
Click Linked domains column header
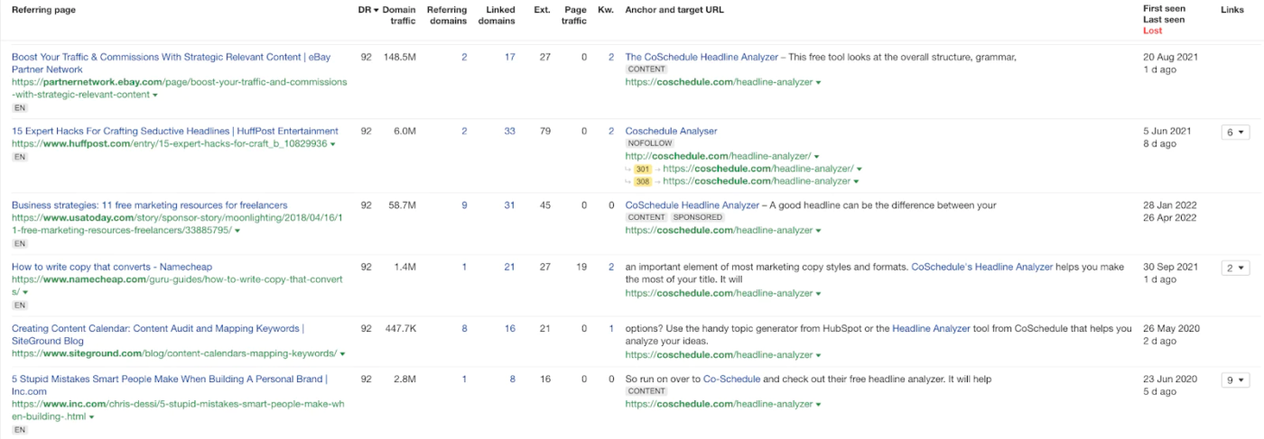(497, 15)
